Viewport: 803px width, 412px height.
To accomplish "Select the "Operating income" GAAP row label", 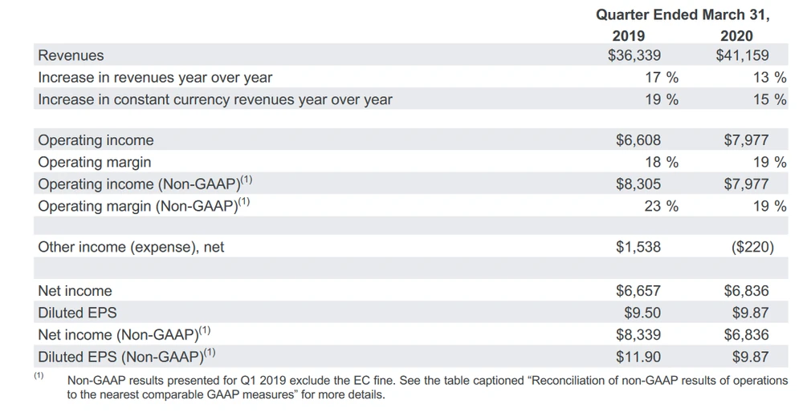I will tap(96, 140).
